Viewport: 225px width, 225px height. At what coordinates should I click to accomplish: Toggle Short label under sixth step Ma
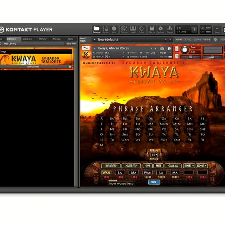pos(175,177)
